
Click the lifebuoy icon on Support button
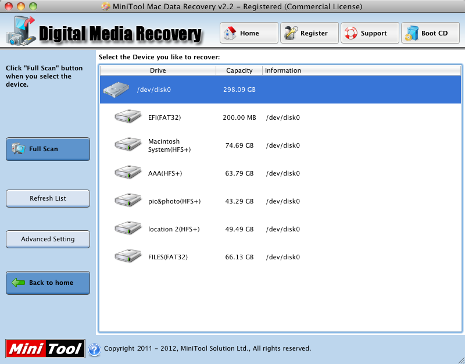(x=351, y=33)
